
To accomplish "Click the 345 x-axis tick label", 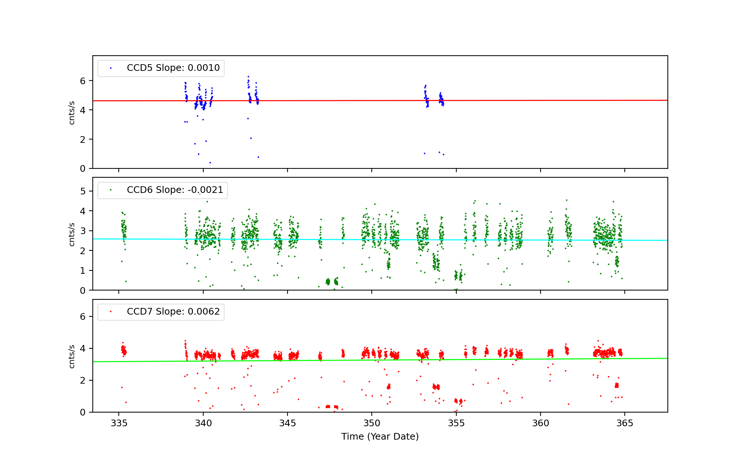I will (x=288, y=424).
